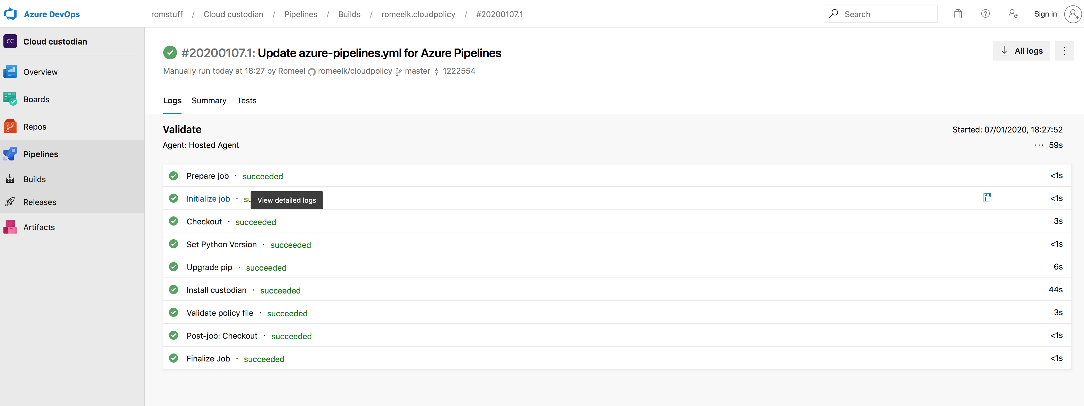The image size is (1084, 406).
Task: Open the Boards section in sidebar
Action: [x=36, y=99]
